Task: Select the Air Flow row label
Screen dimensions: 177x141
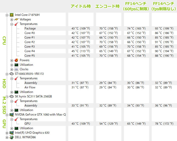Action: [30, 87]
